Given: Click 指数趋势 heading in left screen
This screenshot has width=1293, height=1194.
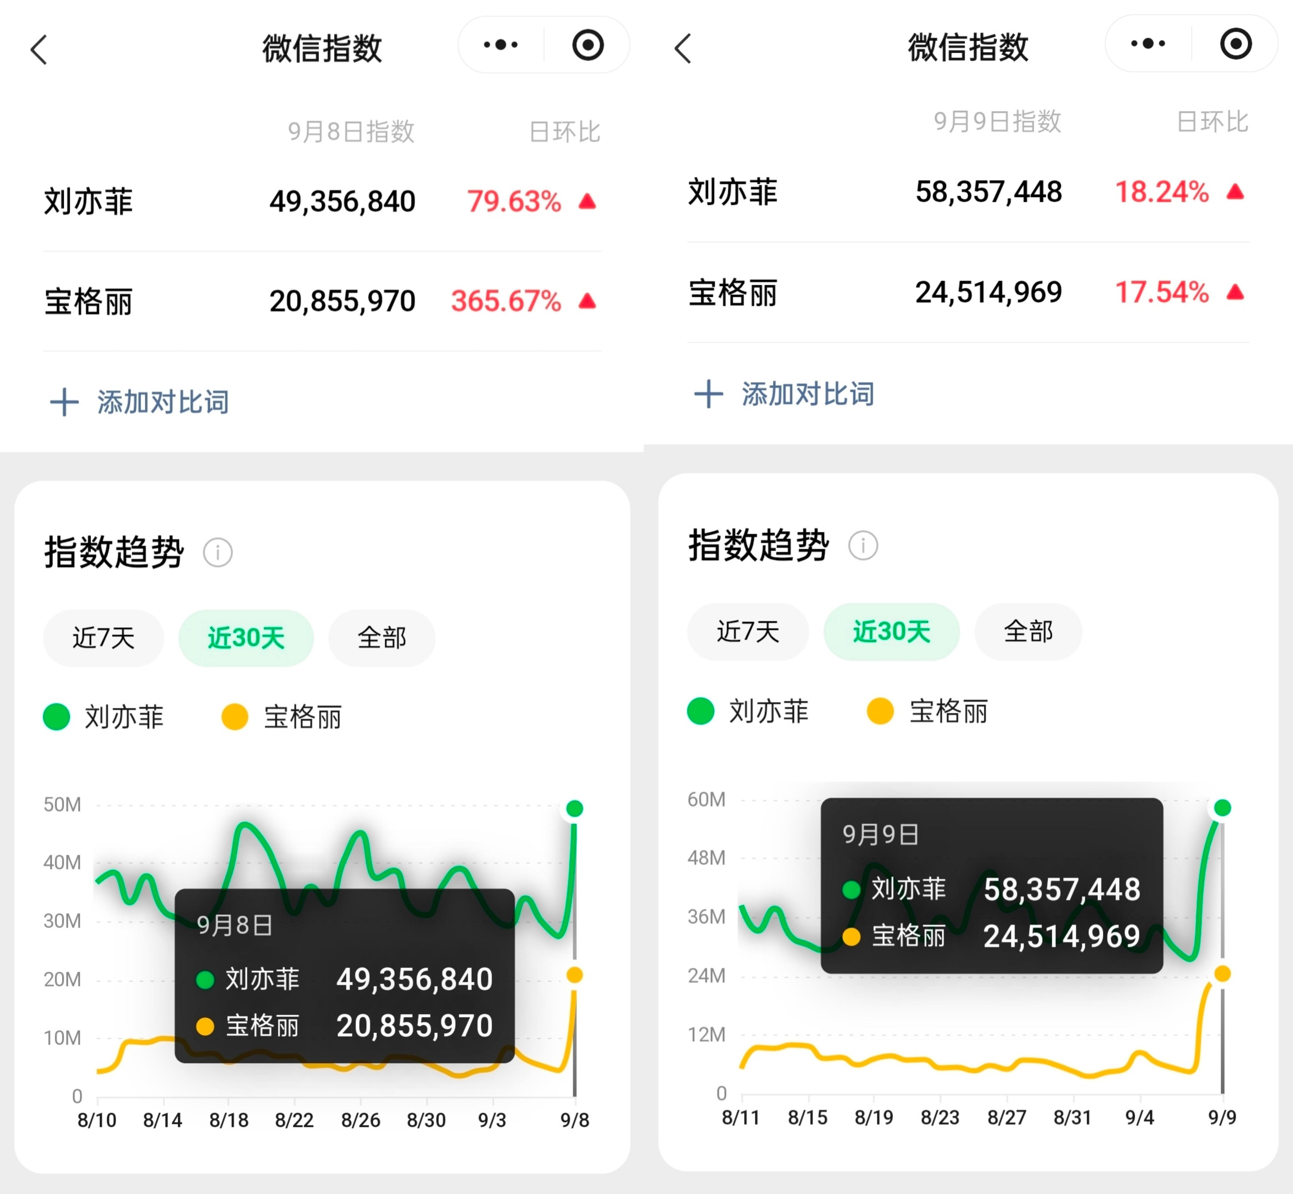Looking at the screenshot, I should [114, 552].
